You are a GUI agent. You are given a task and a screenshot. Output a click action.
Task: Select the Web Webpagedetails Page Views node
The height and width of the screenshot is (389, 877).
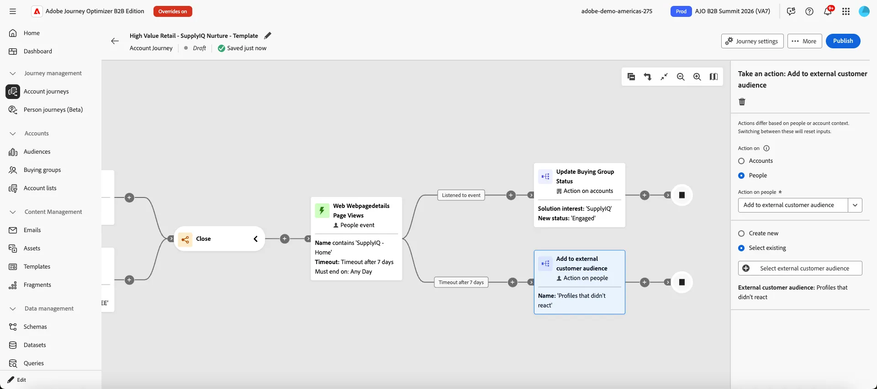[x=356, y=239]
